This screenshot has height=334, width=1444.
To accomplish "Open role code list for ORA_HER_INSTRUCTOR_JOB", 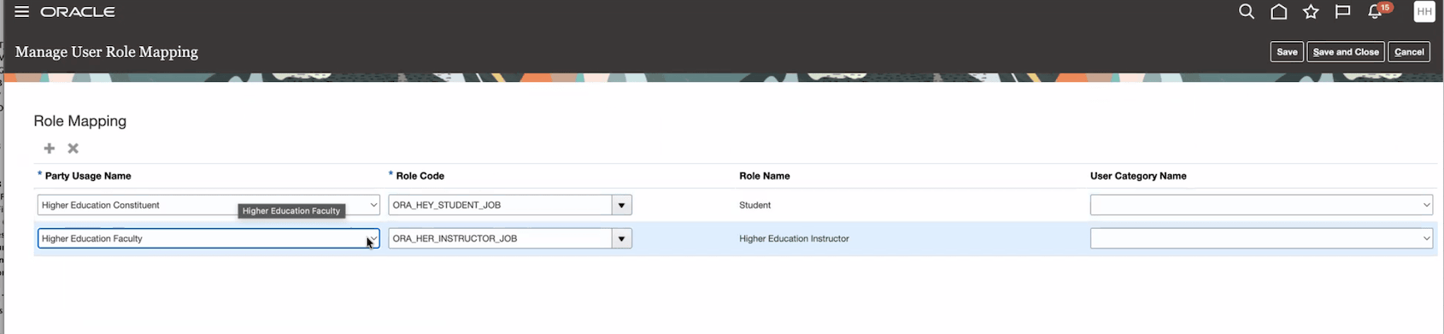I will 621,238.
